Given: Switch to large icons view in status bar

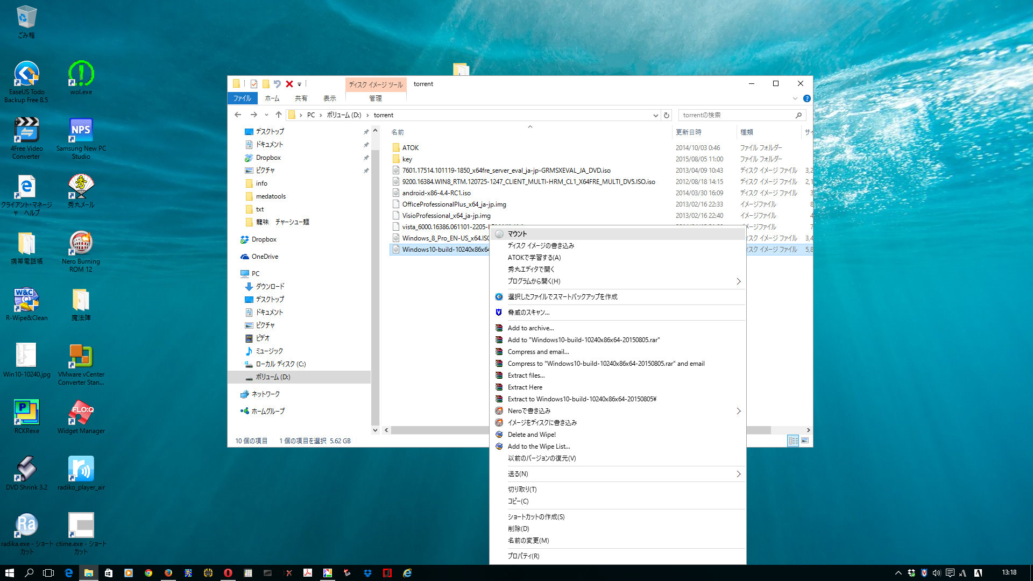Looking at the screenshot, I should pos(805,441).
